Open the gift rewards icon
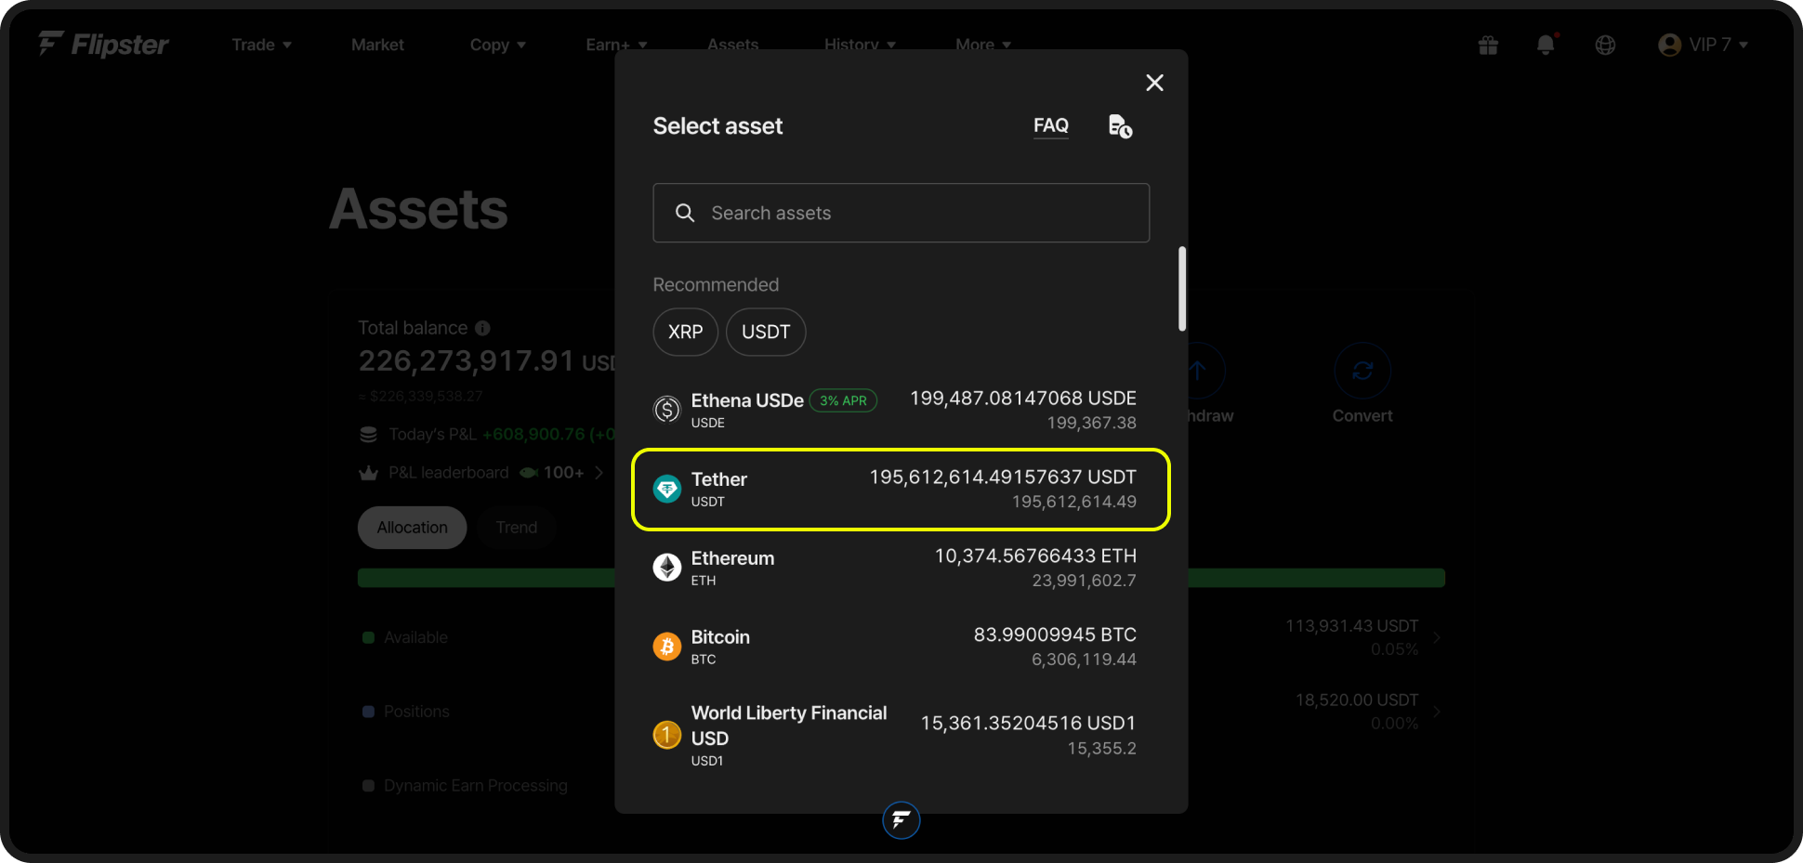Image resolution: width=1803 pixels, height=863 pixels. pos(1488,45)
